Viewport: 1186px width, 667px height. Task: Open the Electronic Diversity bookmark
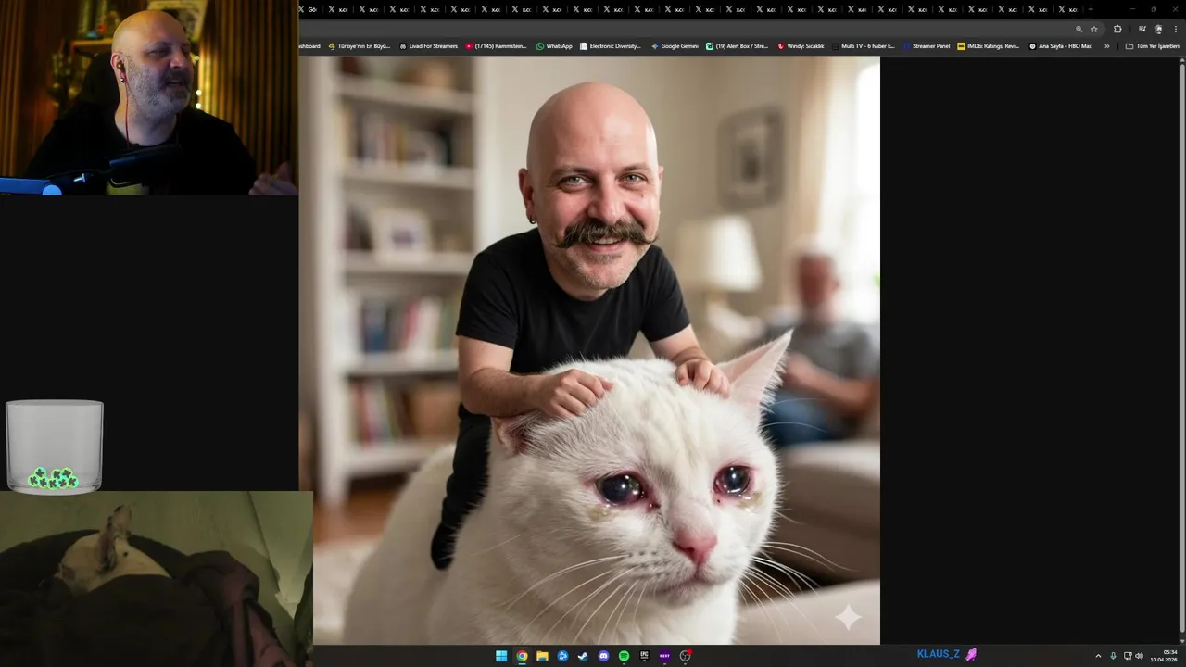[611, 45]
